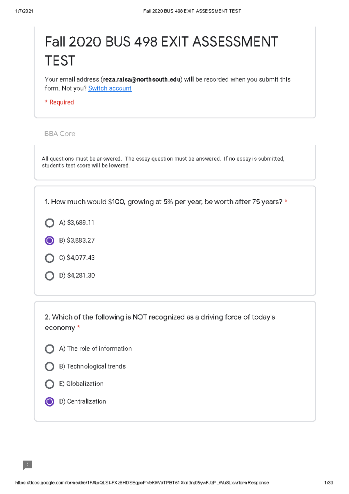Click the BBA Core section header
349x494 pixels.
coord(60,134)
